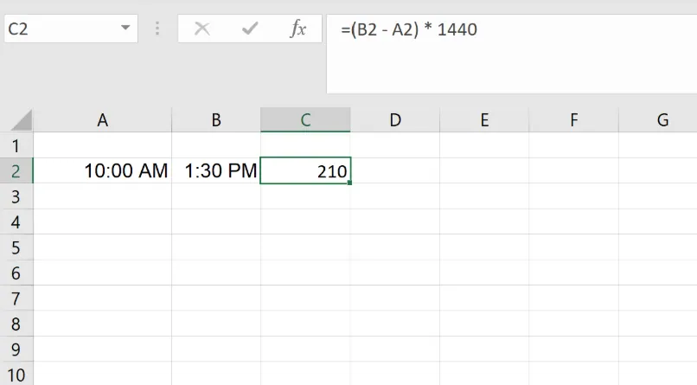Click the Enter checkmark formula icon
Screen dimensions: 697x385
click(251, 29)
